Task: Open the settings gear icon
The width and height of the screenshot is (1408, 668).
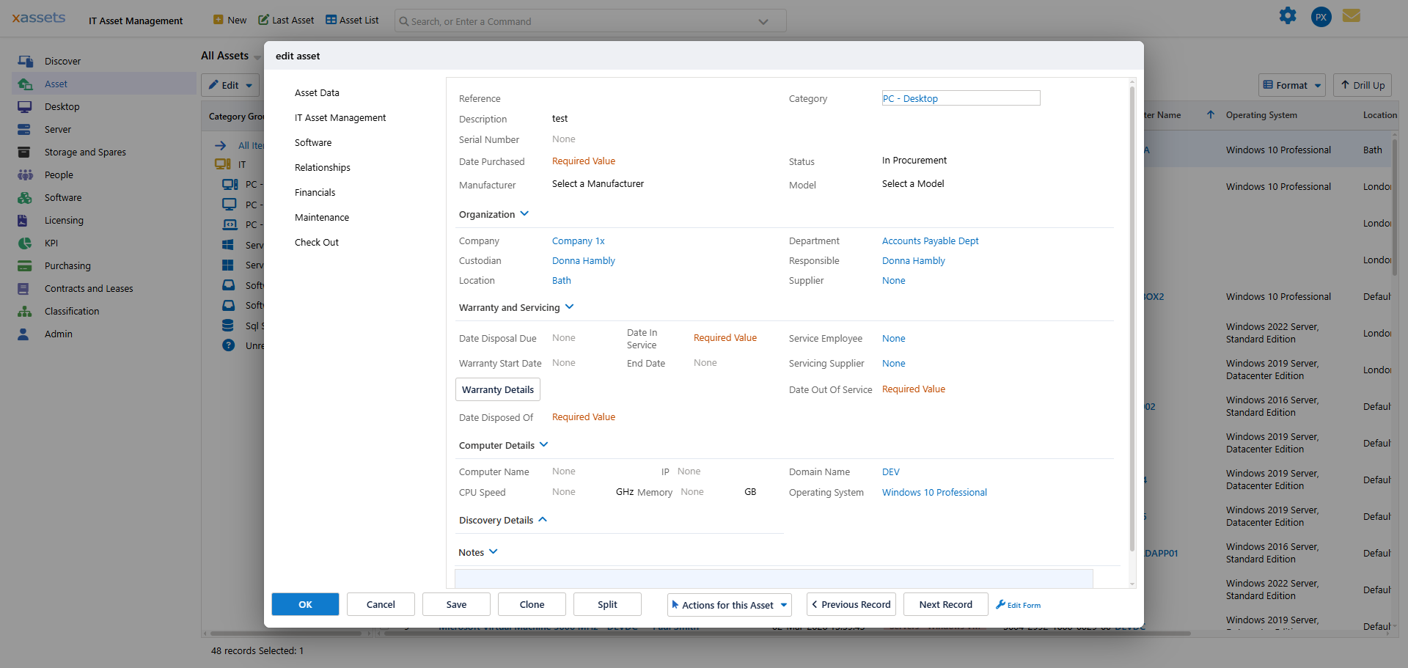Action: click(x=1288, y=15)
